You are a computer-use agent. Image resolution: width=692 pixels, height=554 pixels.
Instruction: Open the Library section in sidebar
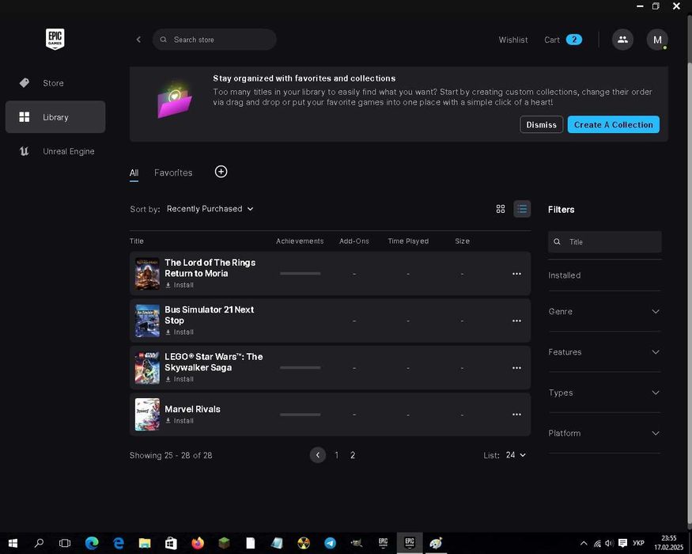55,117
